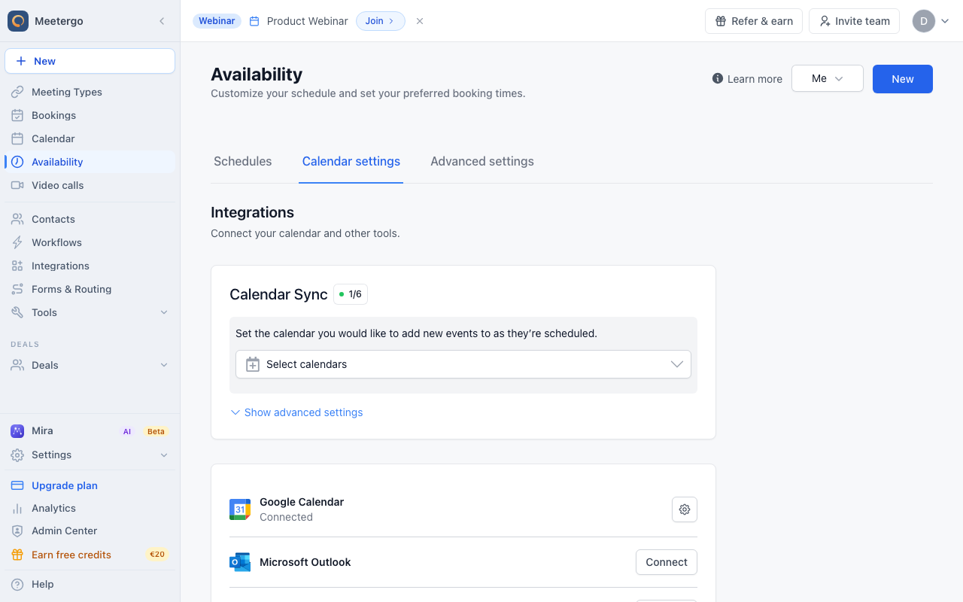This screenshot has height=602, width=963.
Task: Open account menu chevron beside avatar
Action: [946, 21]
